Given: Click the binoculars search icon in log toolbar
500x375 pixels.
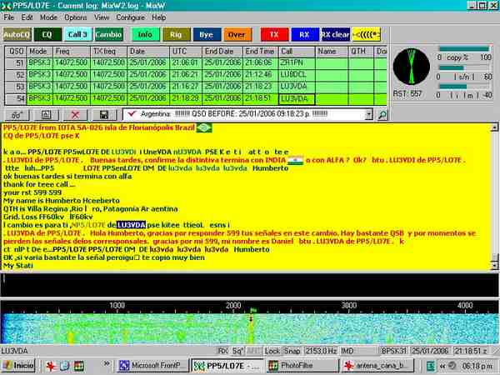Looking at the screenshot, I should 16,113.
